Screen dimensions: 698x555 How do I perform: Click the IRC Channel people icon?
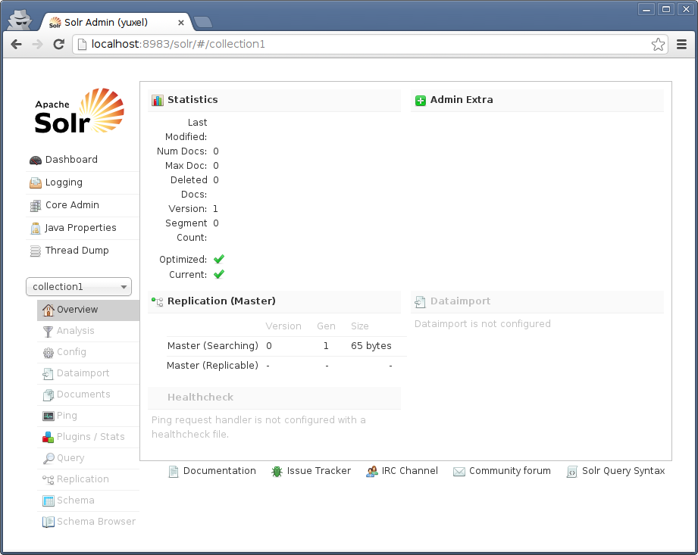[x=371, y=472]
